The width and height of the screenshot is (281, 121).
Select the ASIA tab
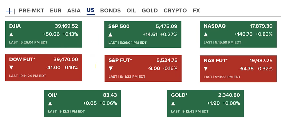pos(74,11)
